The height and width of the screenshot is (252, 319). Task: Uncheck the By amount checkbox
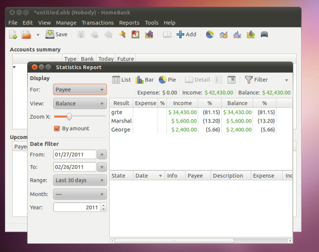coord(57,128)
